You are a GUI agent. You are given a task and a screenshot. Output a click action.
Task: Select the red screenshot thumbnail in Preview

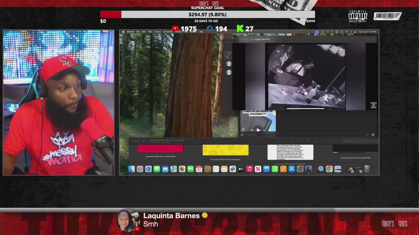(x=160, y=149)
